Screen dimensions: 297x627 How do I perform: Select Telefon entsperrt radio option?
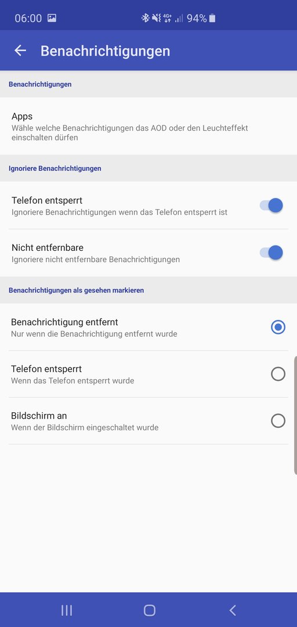click(x=278, y=374)
